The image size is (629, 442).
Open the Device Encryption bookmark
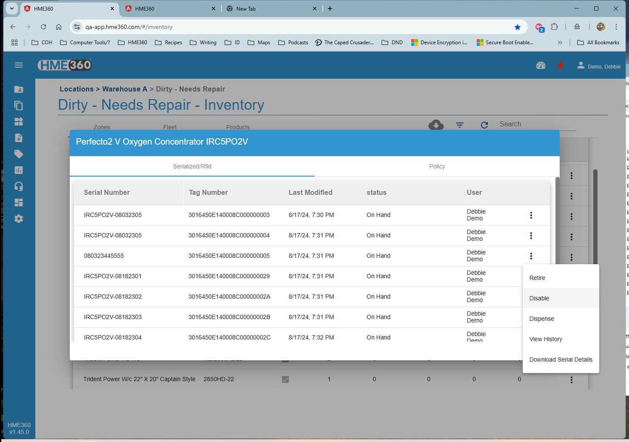pyautogui.click(x=439, y=43)
